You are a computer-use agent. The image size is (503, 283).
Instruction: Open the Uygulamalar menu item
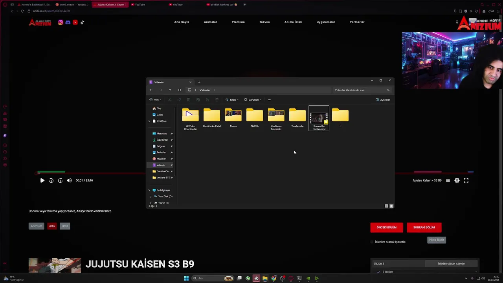click(x=326, y=22)
